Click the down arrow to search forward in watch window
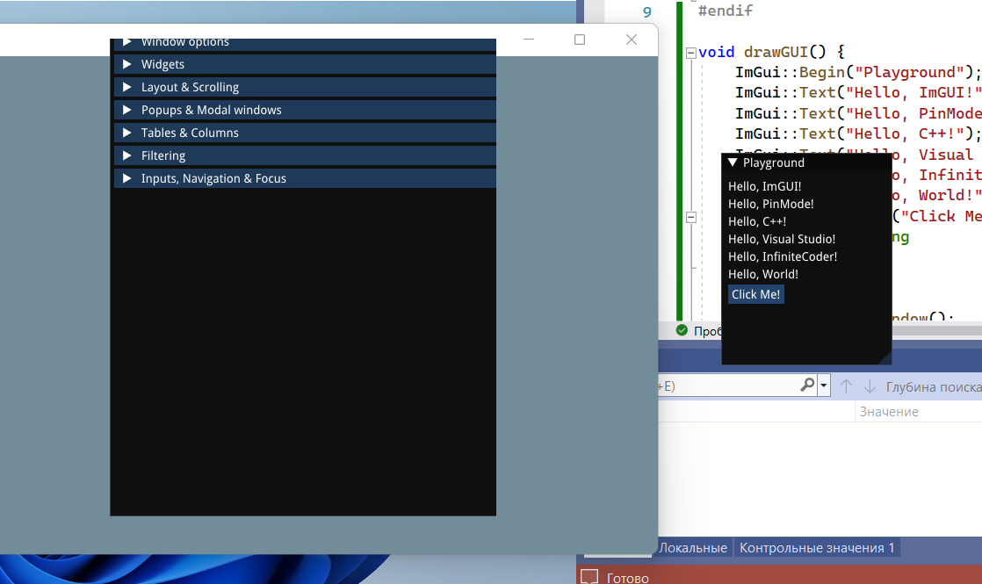982x584 pixels. [868, 385]
